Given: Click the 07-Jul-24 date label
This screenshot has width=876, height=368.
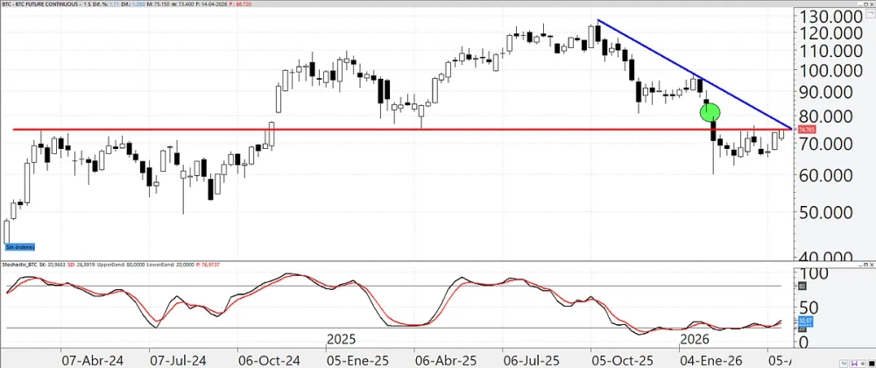Looking at the screenshot, I should coord(178,359).
